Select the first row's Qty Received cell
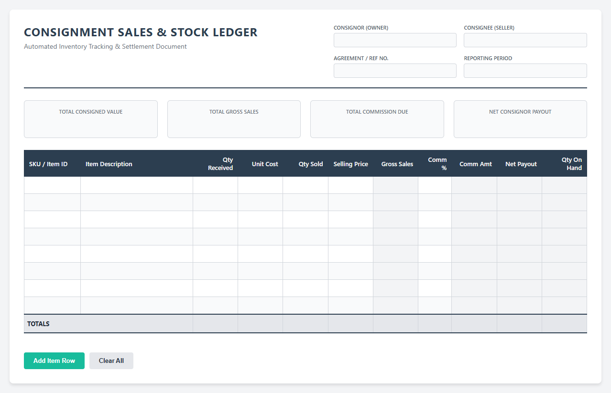The height and width of the screenshot is (393, 611). (215, 185)
